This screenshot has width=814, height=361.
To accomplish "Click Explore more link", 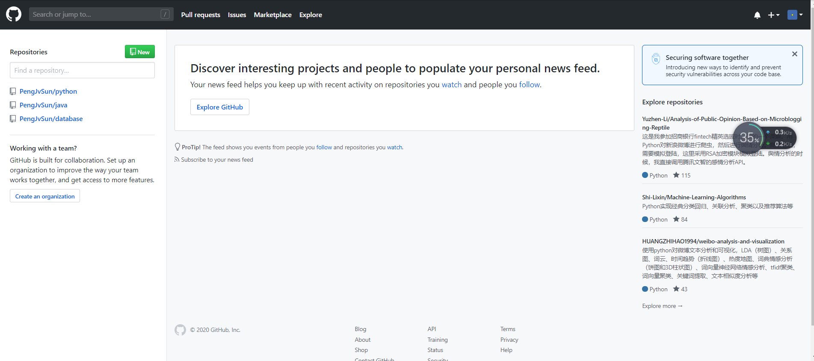I will [x=662, y=306].
